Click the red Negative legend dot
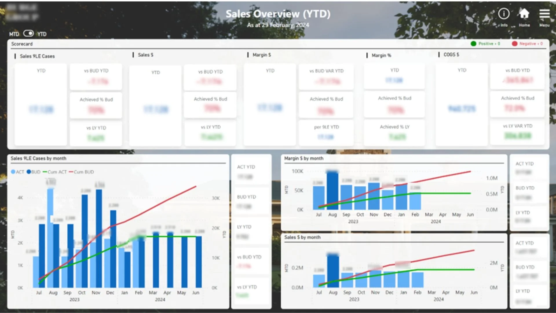Viewport: 556px width, 313px height. pos(514,44)
